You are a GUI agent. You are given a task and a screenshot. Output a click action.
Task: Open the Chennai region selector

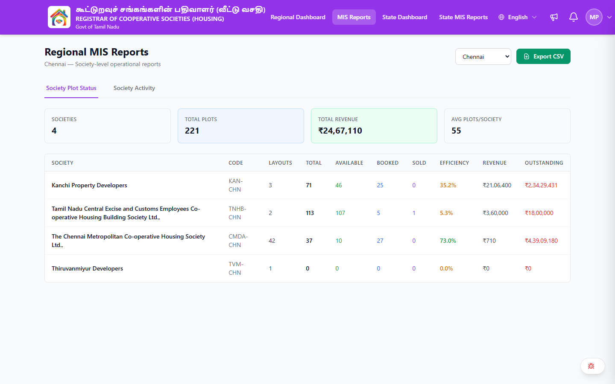click(483, 56)
